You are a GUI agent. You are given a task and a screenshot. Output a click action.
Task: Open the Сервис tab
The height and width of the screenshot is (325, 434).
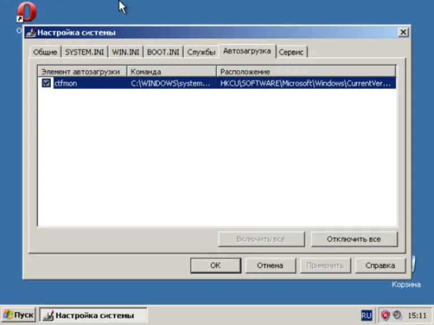[x=291, y=52]
